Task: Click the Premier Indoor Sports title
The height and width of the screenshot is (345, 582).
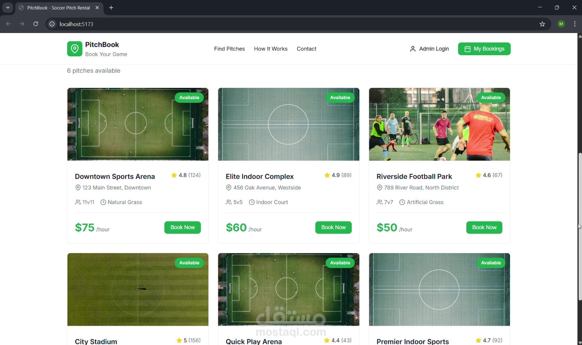Action: [x=413, y=341]
